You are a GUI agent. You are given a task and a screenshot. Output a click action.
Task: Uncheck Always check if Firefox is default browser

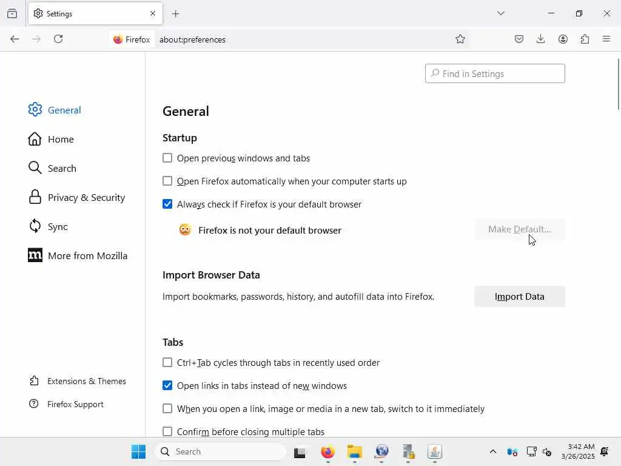point(167,204)
